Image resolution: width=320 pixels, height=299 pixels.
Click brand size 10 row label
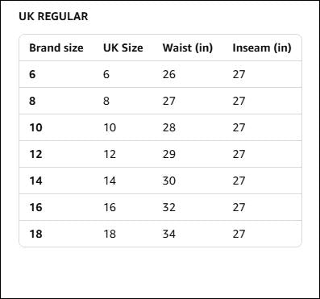pyautogui.click(x=35, y=127)
